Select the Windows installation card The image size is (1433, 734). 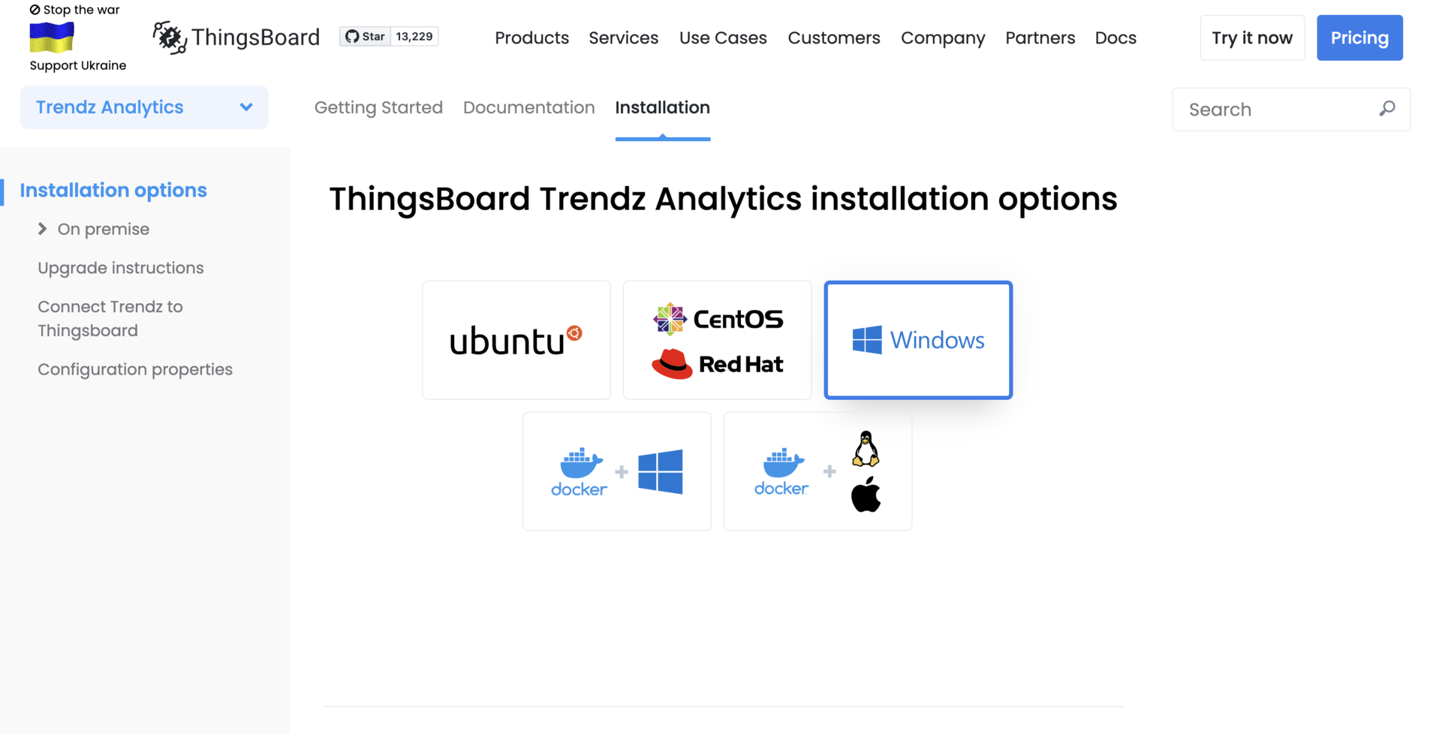(x=918, y=340)
